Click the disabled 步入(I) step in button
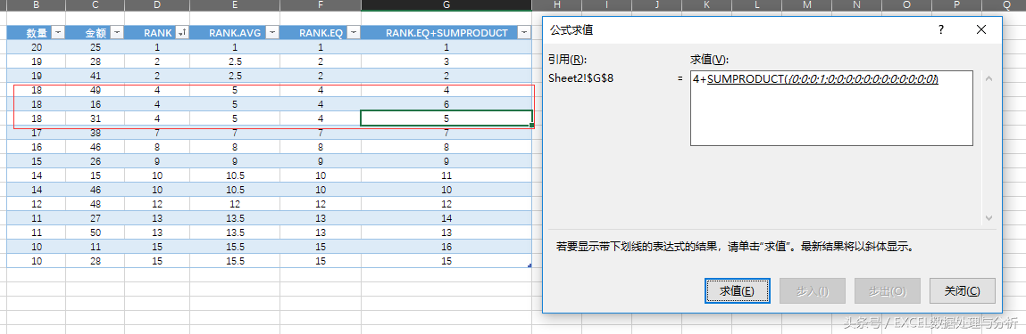 (813, 291)
